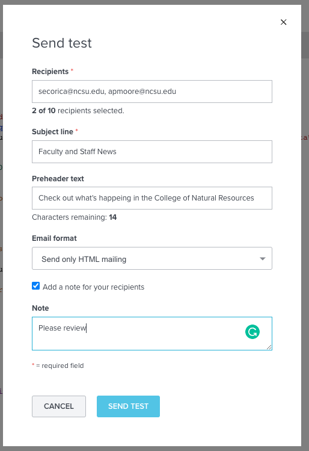Click the Note textarea resize handle

click(x=269, y=347)
